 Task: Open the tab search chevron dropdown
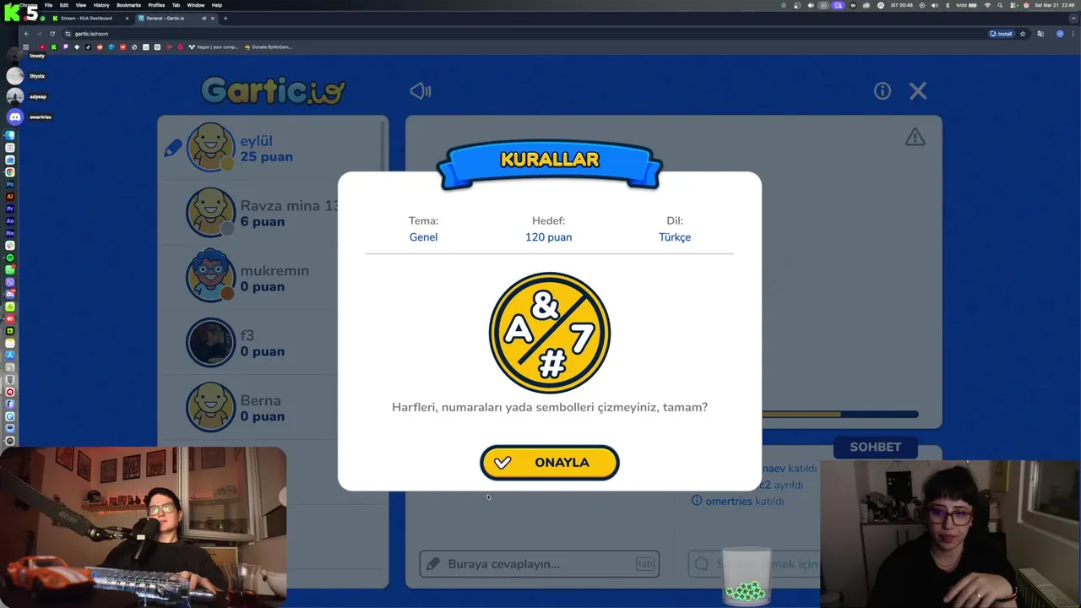1073,18
